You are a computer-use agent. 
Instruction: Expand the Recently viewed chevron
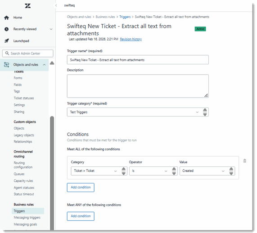(51, 29)
